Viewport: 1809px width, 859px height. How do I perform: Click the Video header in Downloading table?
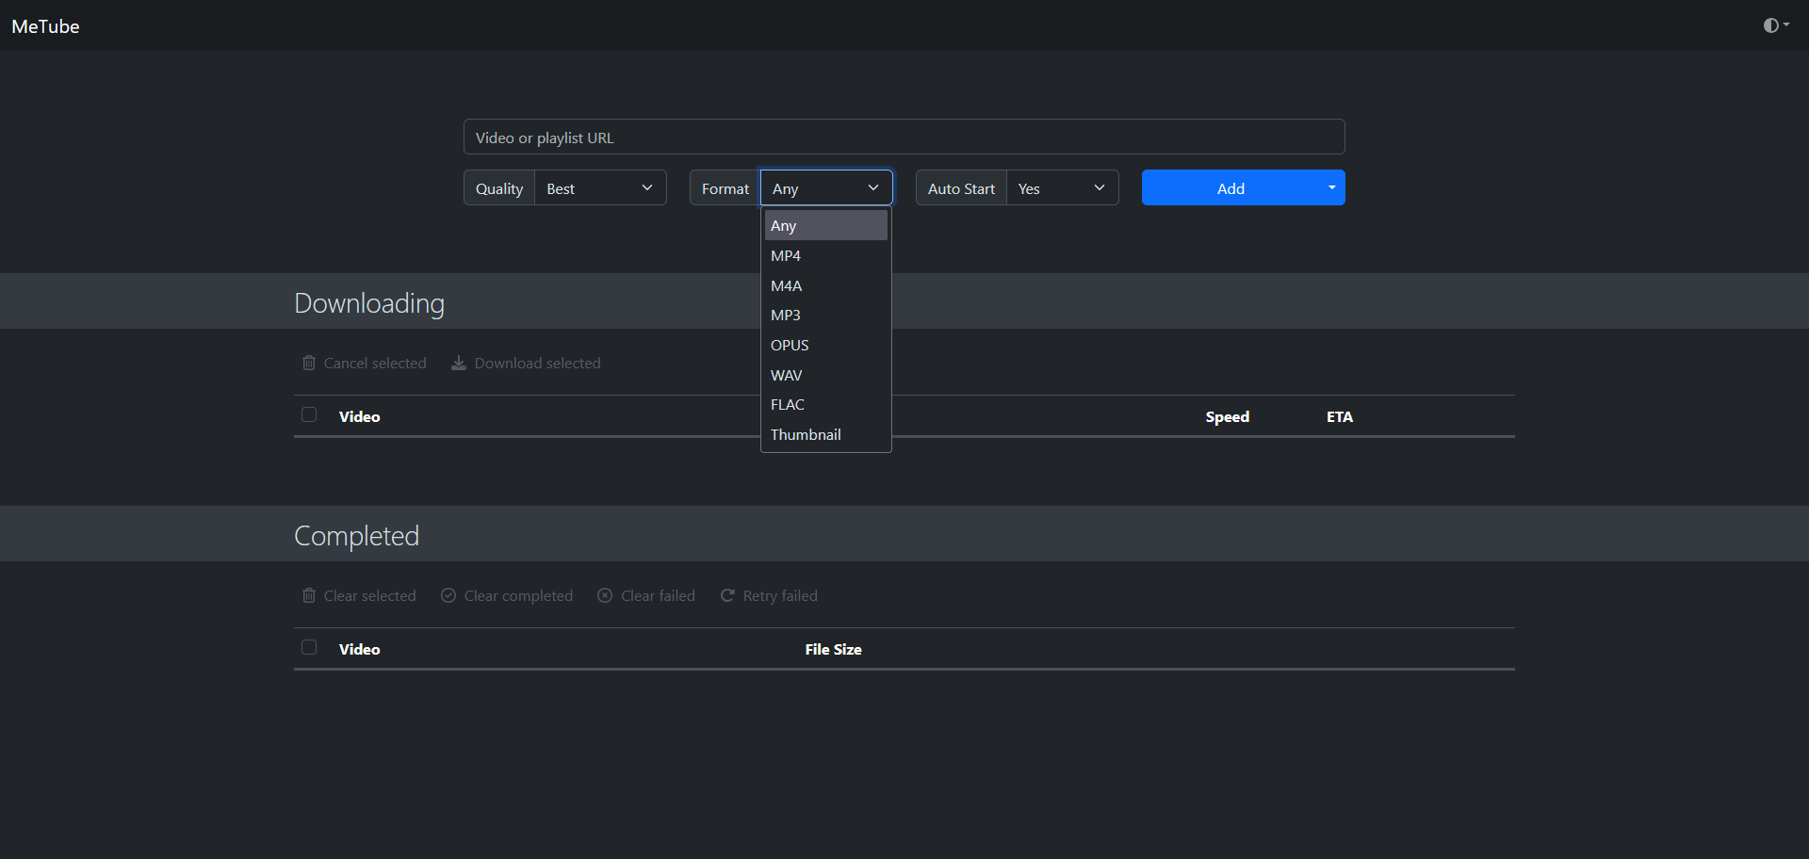pyautogui.click(x=359, y=416)
